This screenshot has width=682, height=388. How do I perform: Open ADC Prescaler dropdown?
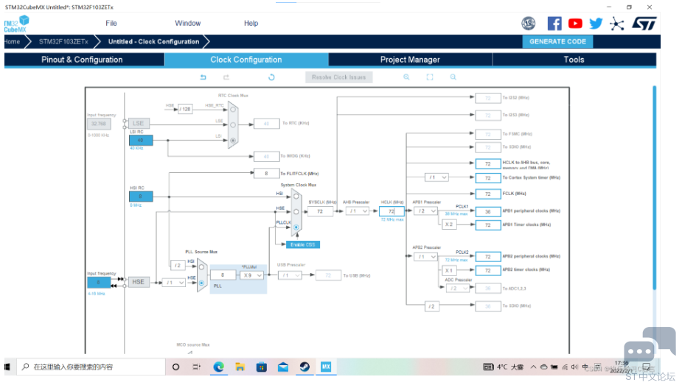click(458, 289)
